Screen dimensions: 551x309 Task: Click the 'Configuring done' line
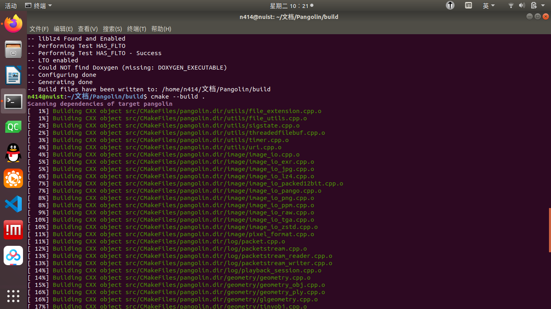(x=62, y=75)
